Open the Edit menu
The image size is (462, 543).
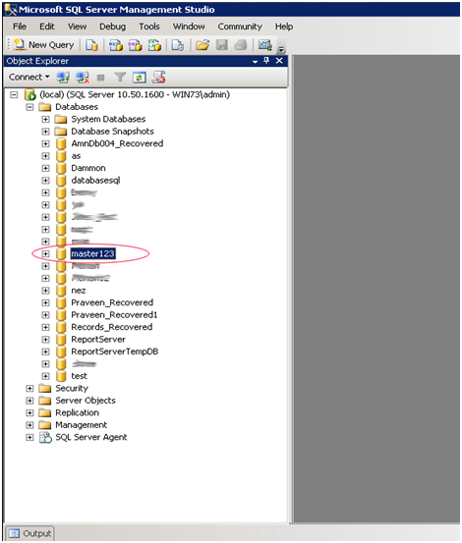(x=47, y=27)
